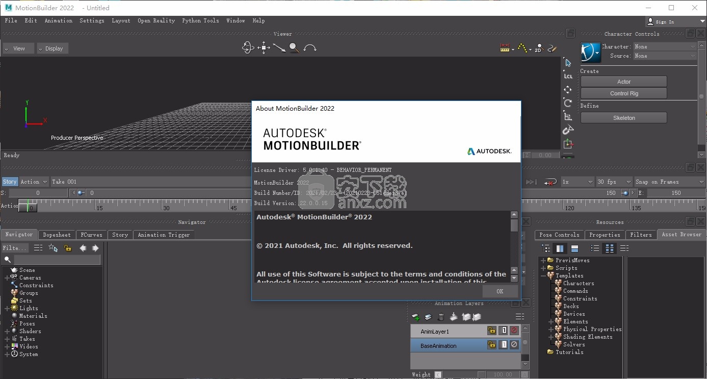
Task: Toggle mute on AnimLayer1 red icon
Action: point(514,331)
